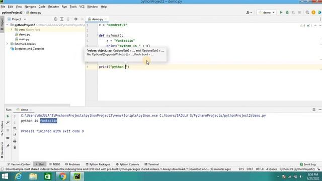Viewport: 322px width, 181px height.
Task: Open Windows Start button
Action: [x=5, y=176]
